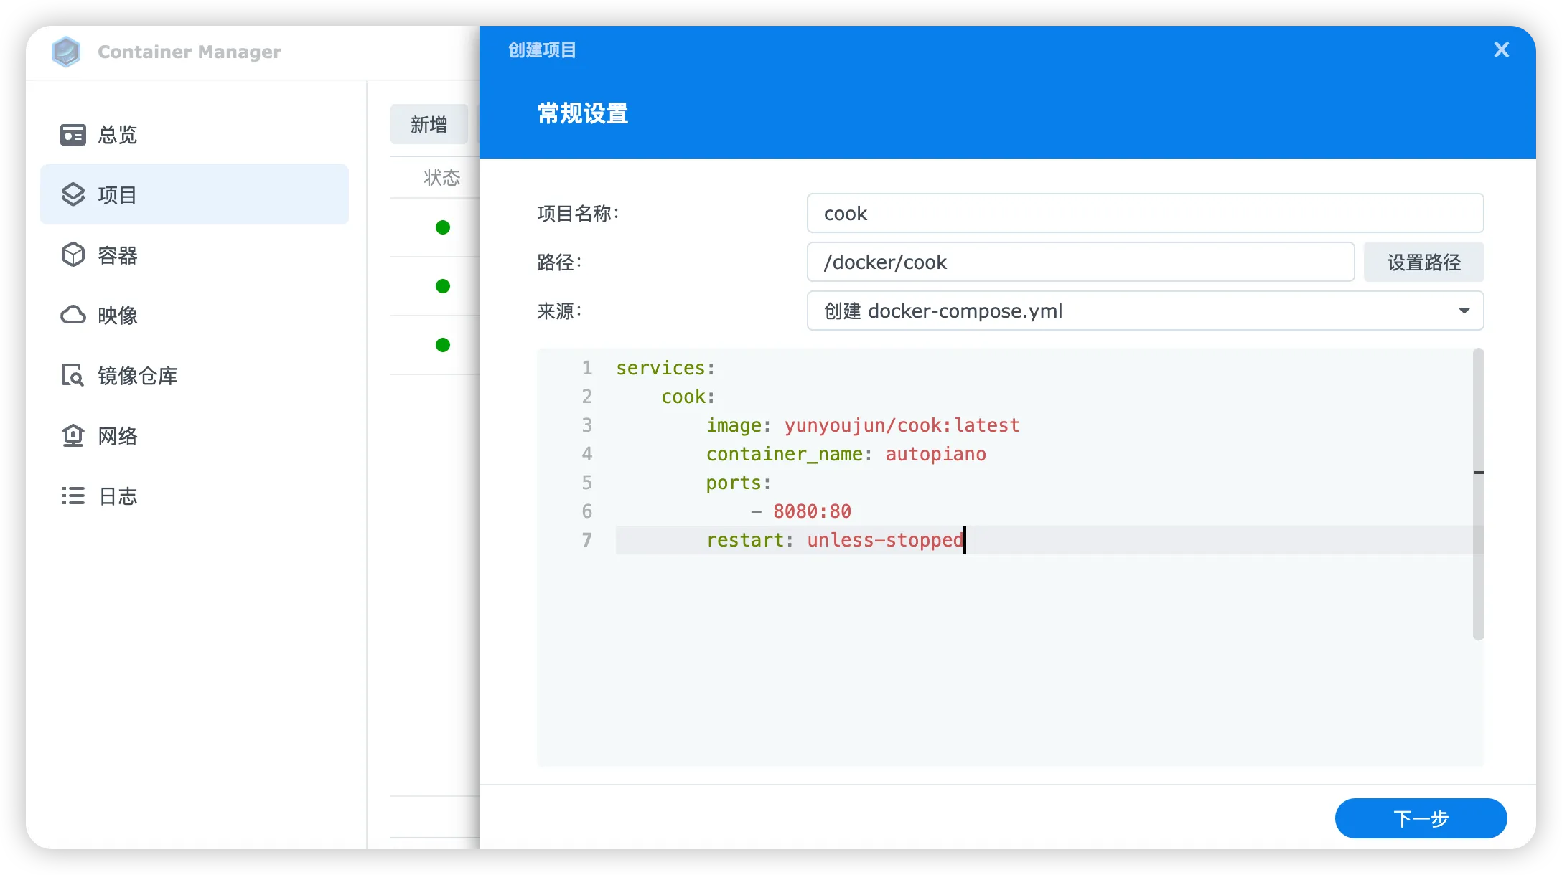The image size is (1562, 875).
Task: Click container_name value autopiano
Action: (935, 454)
